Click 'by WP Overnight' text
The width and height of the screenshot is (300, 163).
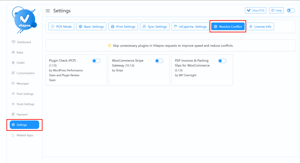point(185,75)
